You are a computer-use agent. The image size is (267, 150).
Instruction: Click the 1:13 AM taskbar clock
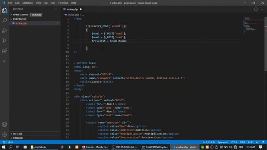click(x=251, y=147)
